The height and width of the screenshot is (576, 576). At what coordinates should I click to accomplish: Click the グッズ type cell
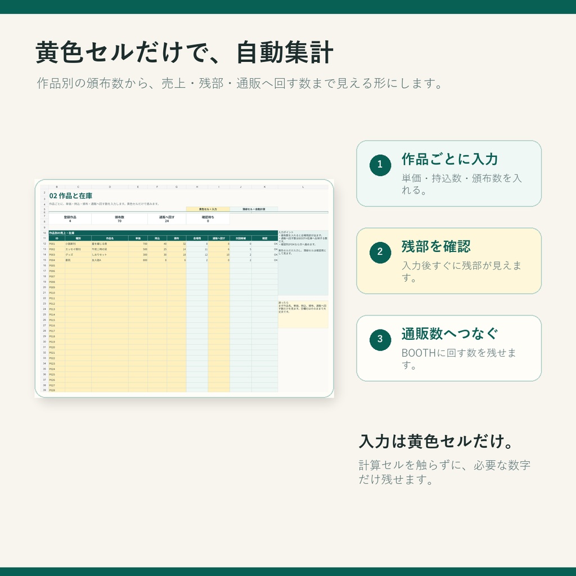tap(78, 255)
